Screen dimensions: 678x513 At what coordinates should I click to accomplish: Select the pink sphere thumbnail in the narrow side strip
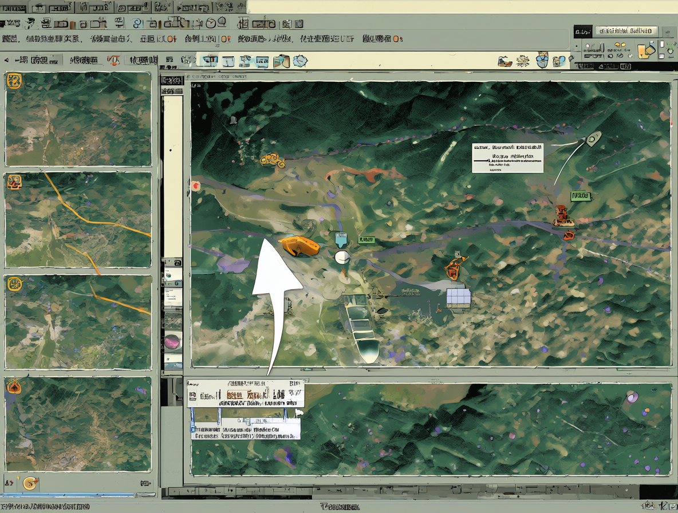pyautogui.click(x=172, y=341)
